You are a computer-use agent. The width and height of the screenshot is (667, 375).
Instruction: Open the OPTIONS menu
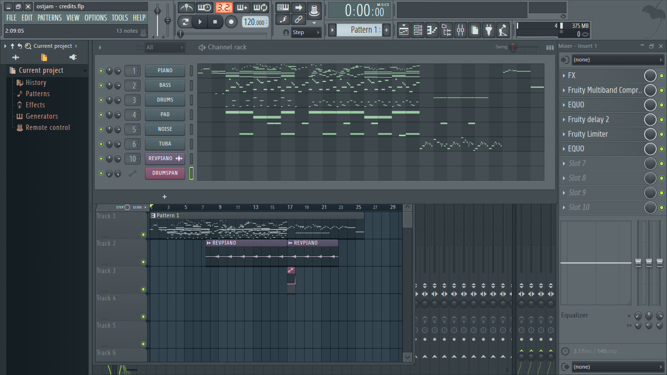96,18
